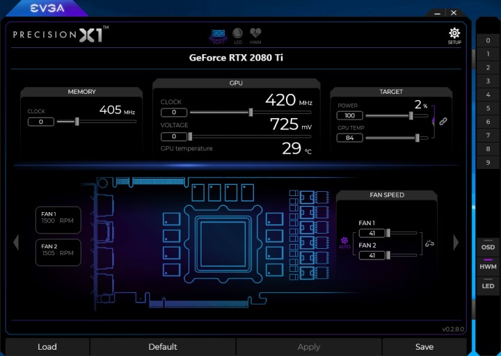Click the power target slider handle
Viewport: 501px width, 356px height.
click(x=411, y=115)
